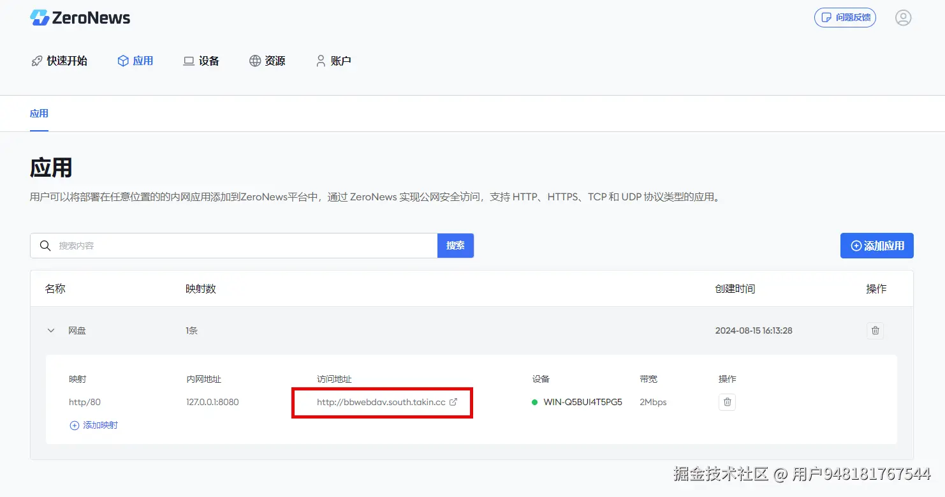Delete the http/80 mapping via trash icon
Screen dimensions: 945x497
tap(727, 402)
